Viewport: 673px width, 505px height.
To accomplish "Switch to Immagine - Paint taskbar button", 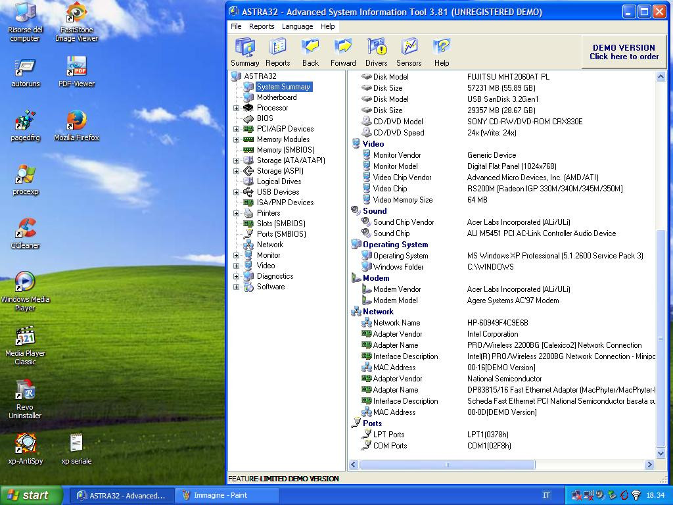I will pyautogui.click(x=228, y=495).
